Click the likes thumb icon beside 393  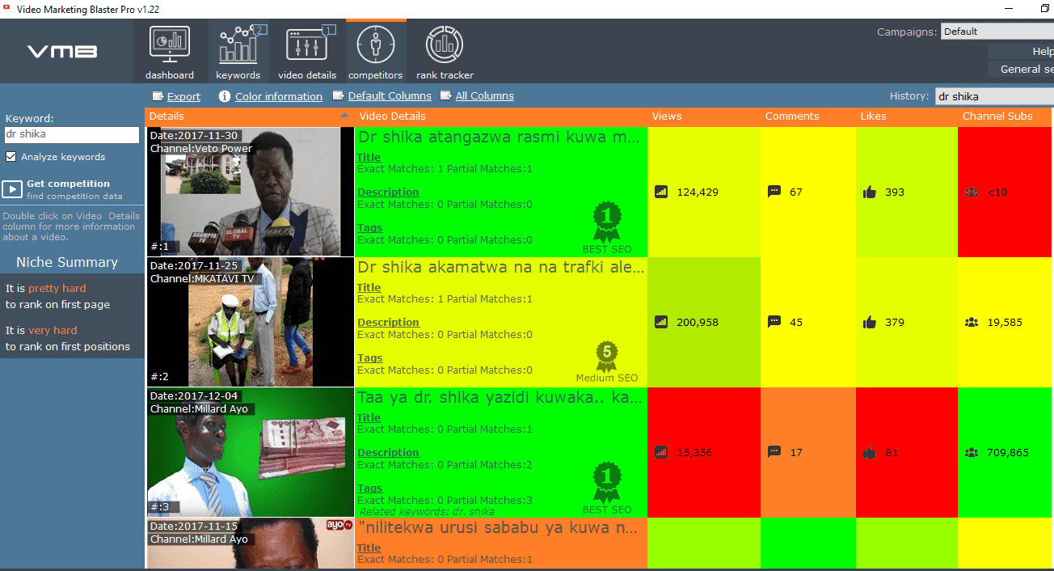pyautogui.click(x=870, y=192)
